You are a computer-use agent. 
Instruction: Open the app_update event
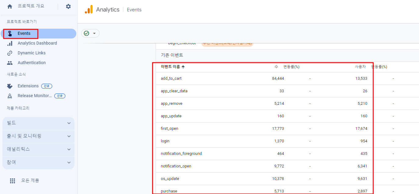point(171,116)
